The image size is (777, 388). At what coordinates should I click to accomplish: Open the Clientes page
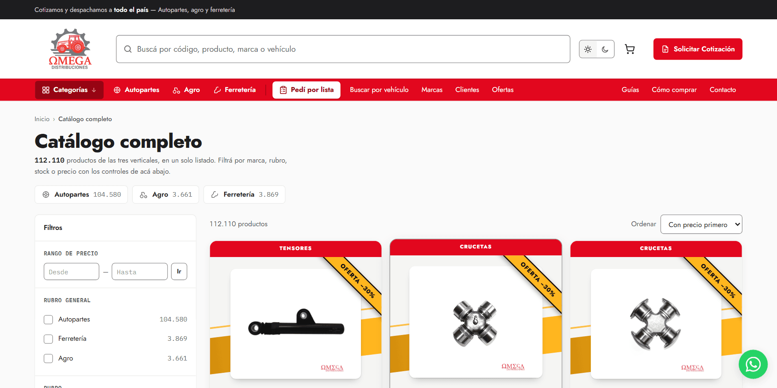pyautogui.click(x=467, y=90)
